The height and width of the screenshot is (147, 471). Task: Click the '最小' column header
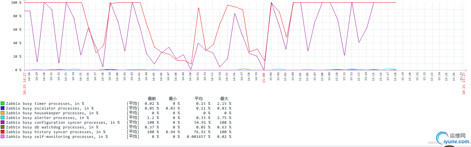tap(173, 99)
